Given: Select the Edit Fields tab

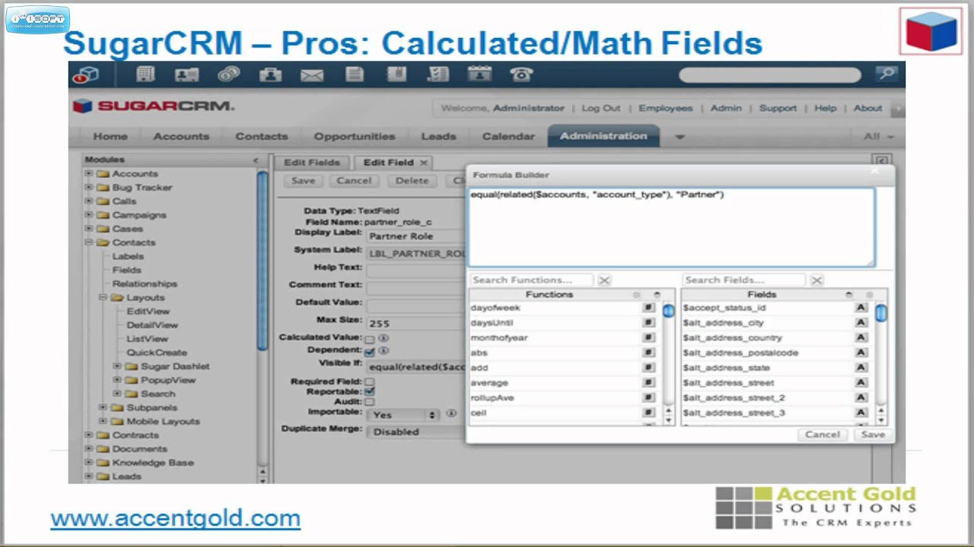Looking at the screenshot, I should (311, 163).
